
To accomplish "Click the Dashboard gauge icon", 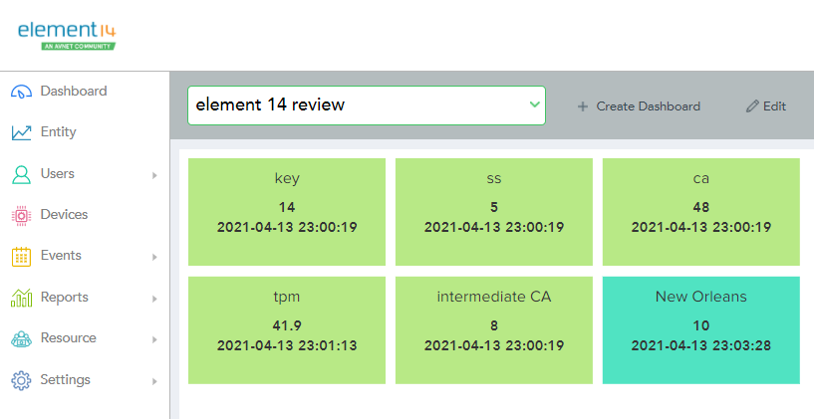I will pos(21,92).
